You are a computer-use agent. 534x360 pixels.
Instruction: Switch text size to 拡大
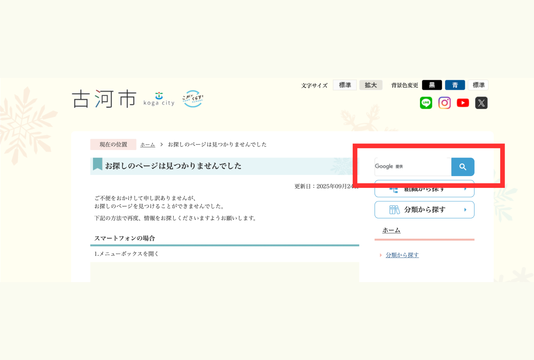[371, 85]
